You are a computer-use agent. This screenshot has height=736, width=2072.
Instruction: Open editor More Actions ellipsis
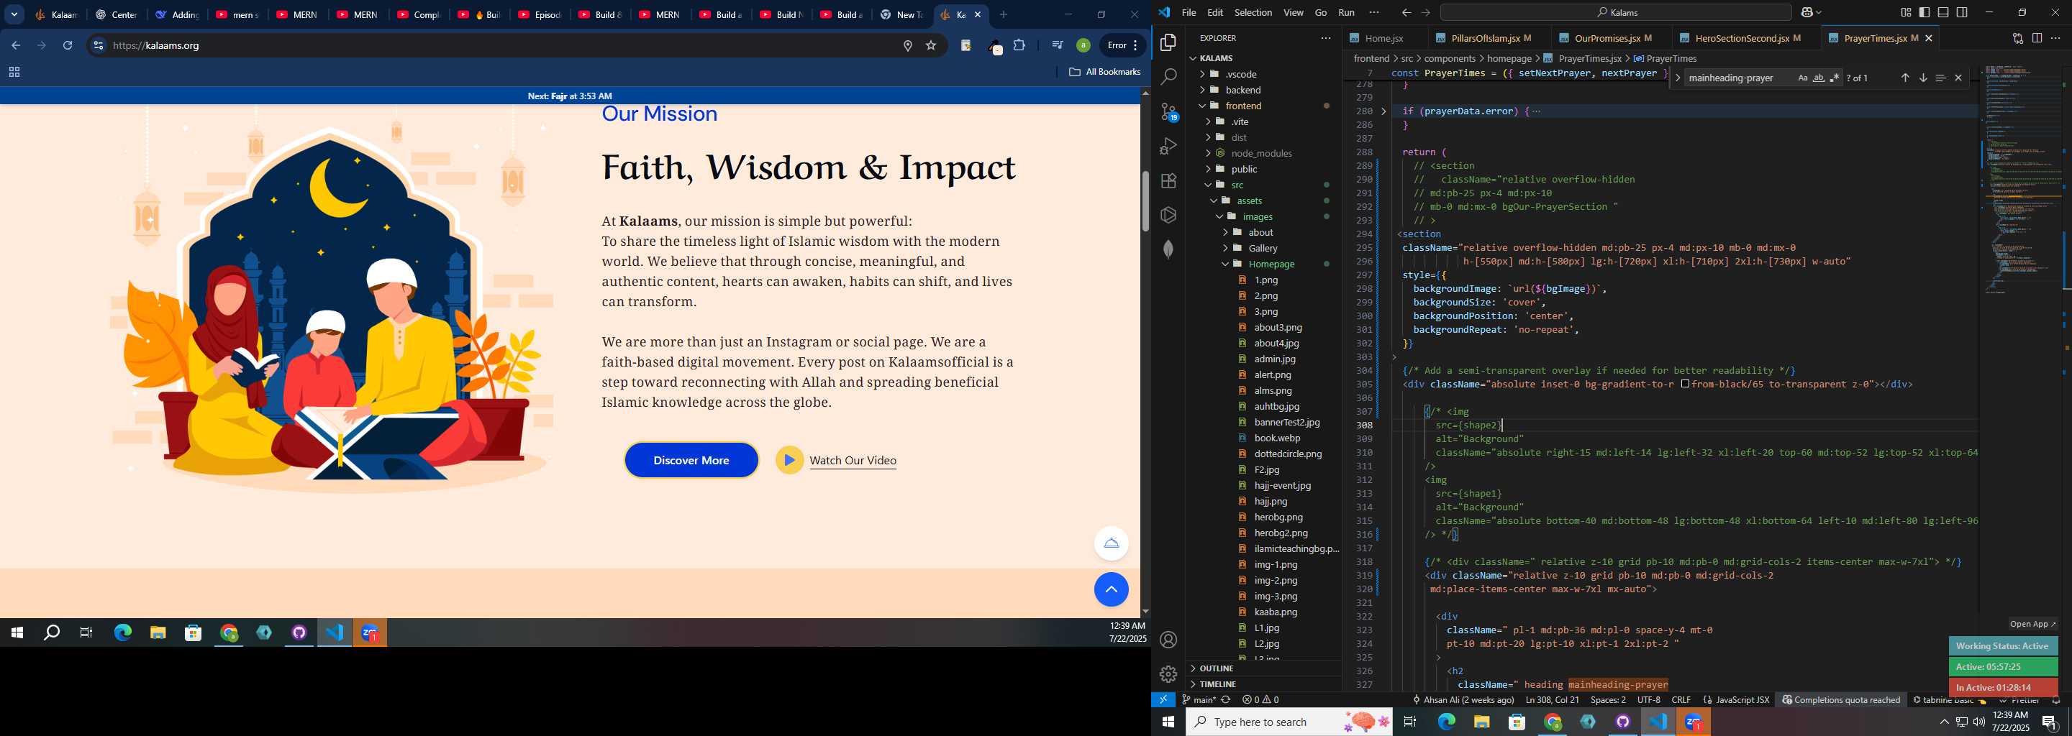tap(2056, 39)
